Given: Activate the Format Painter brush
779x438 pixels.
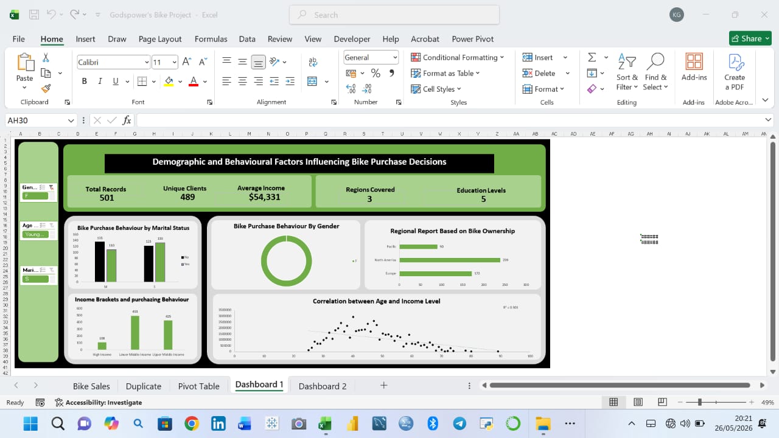Looking at the screenshot, I should 46,88.
